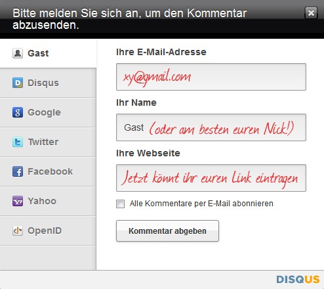
Task: Choose the Google login tab
Action: click(48, 112)
